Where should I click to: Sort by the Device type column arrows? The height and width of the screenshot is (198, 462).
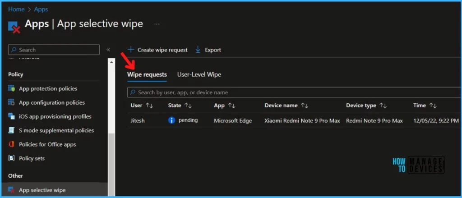(383, 106)
